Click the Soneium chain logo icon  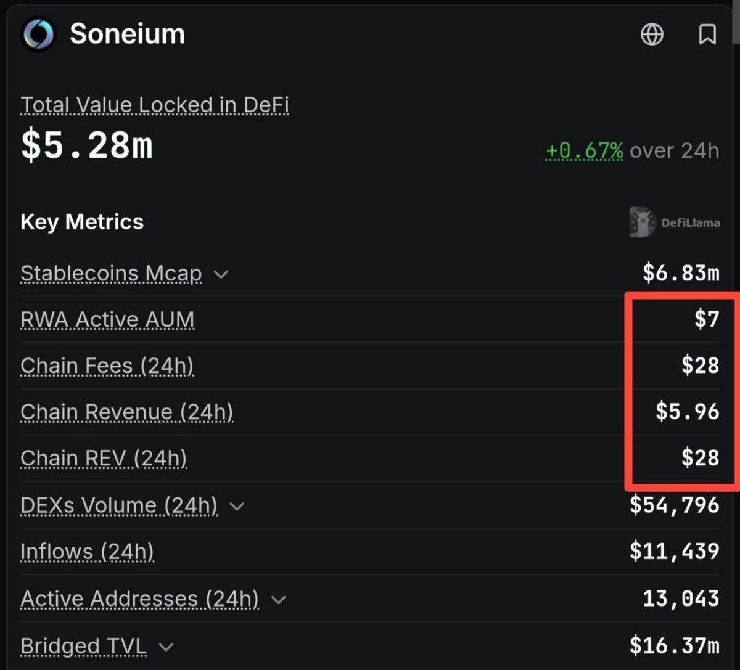tap(38, 34)
